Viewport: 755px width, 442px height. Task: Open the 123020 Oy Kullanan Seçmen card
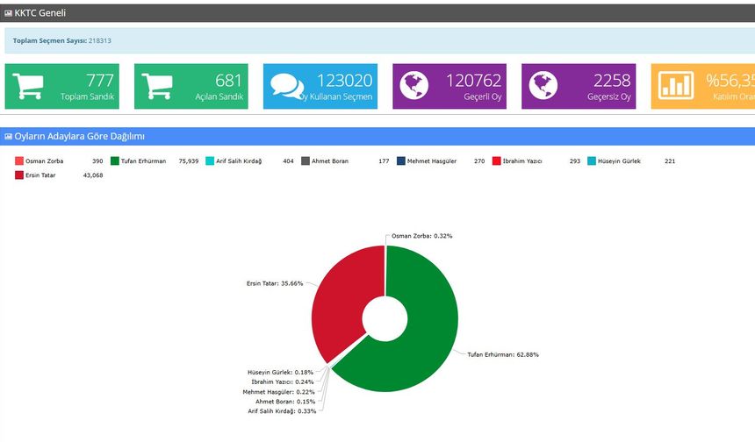click(320, 86)
